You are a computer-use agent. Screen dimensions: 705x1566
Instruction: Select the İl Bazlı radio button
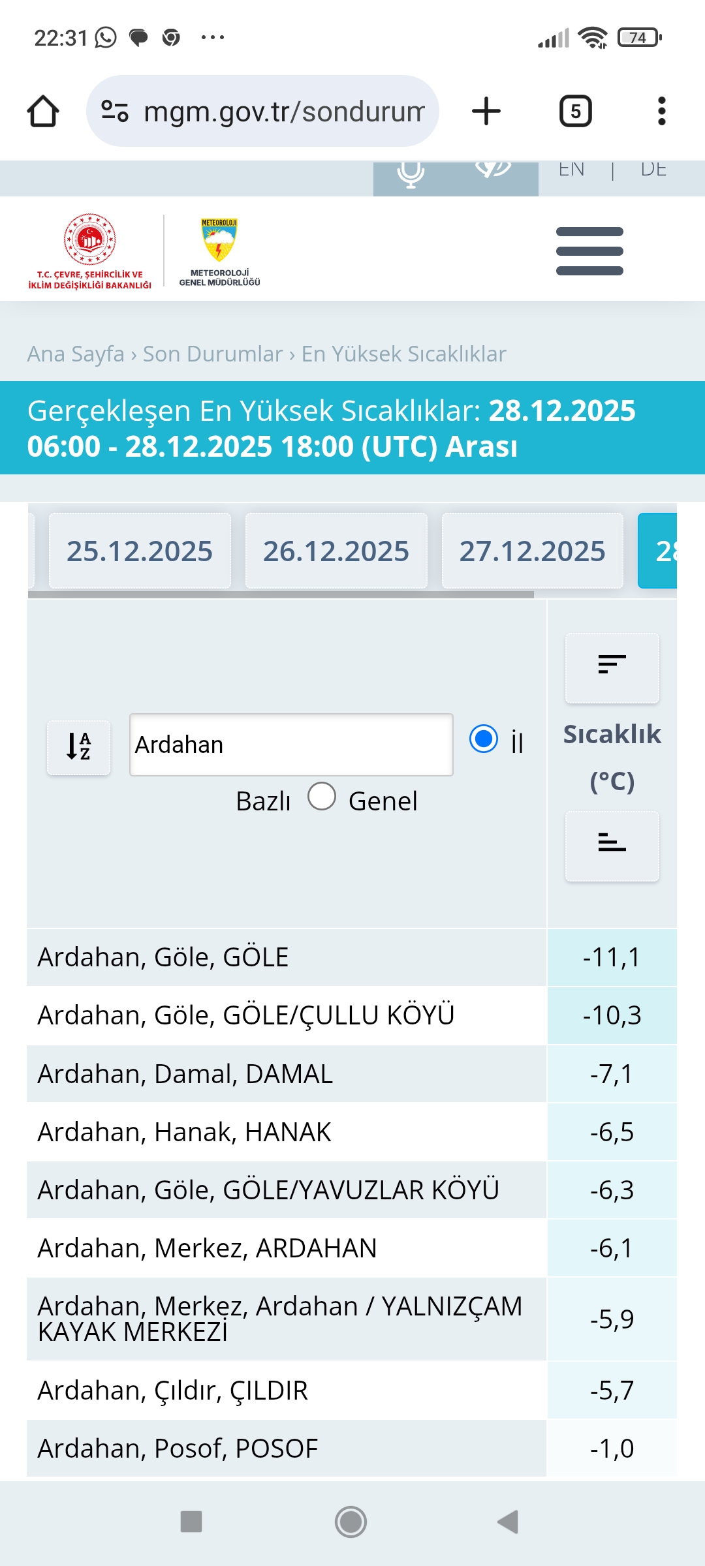(484, 739)
